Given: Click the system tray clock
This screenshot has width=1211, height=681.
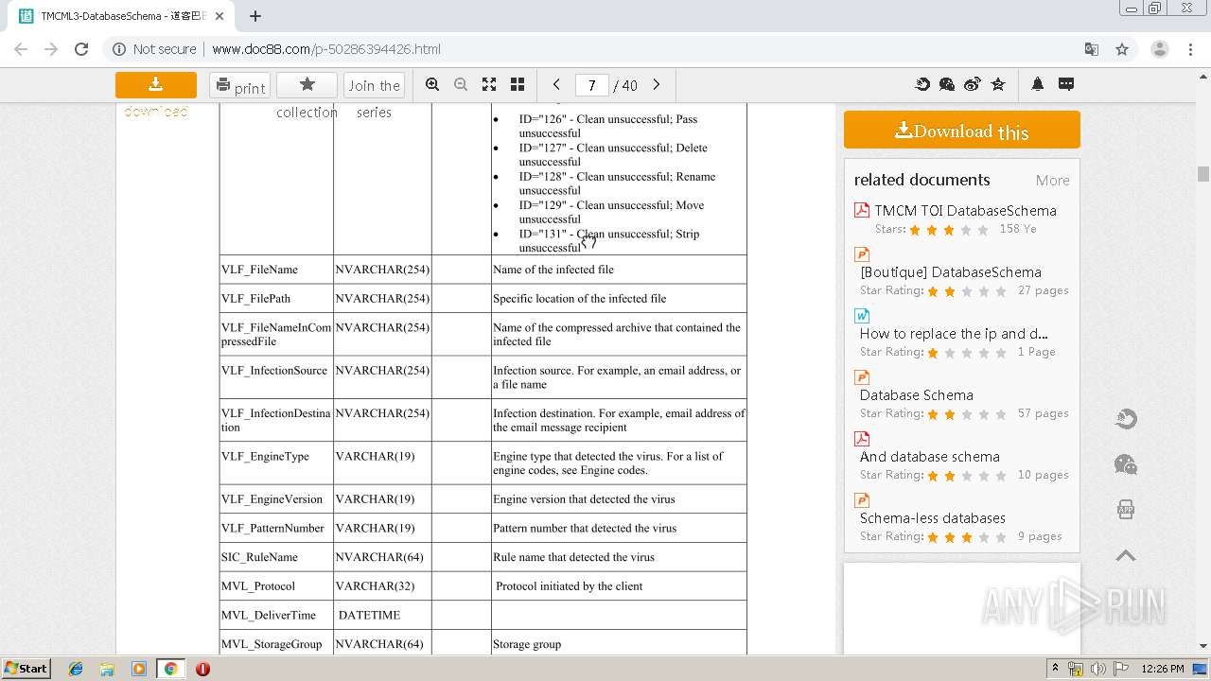Looking at the screenshot, I should (x=1163, y=669).
